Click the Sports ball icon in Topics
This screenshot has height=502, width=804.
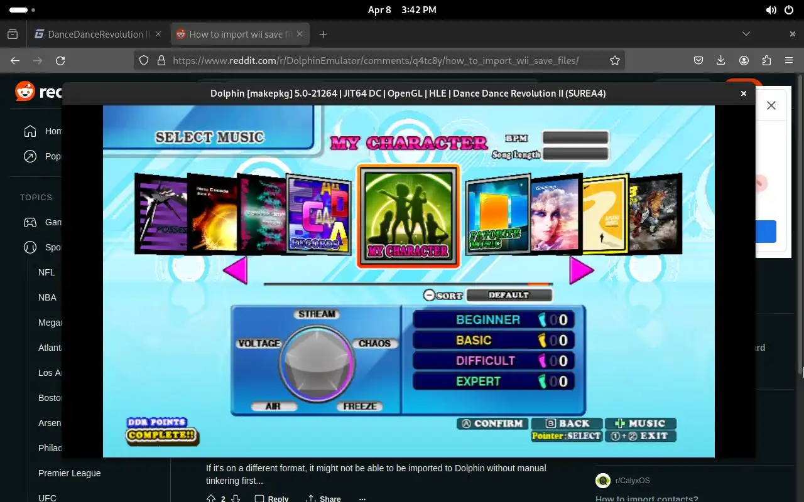point(30,247)
